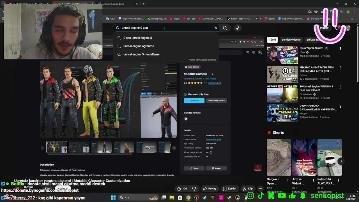Open the 'senkopist | Kick' bookmark

click(x=157, y=19)
